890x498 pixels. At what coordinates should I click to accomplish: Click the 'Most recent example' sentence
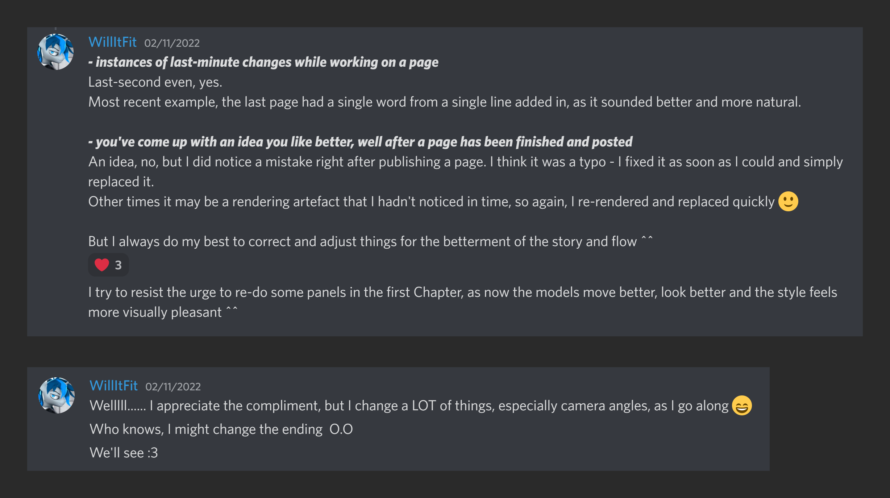point(444,102)
